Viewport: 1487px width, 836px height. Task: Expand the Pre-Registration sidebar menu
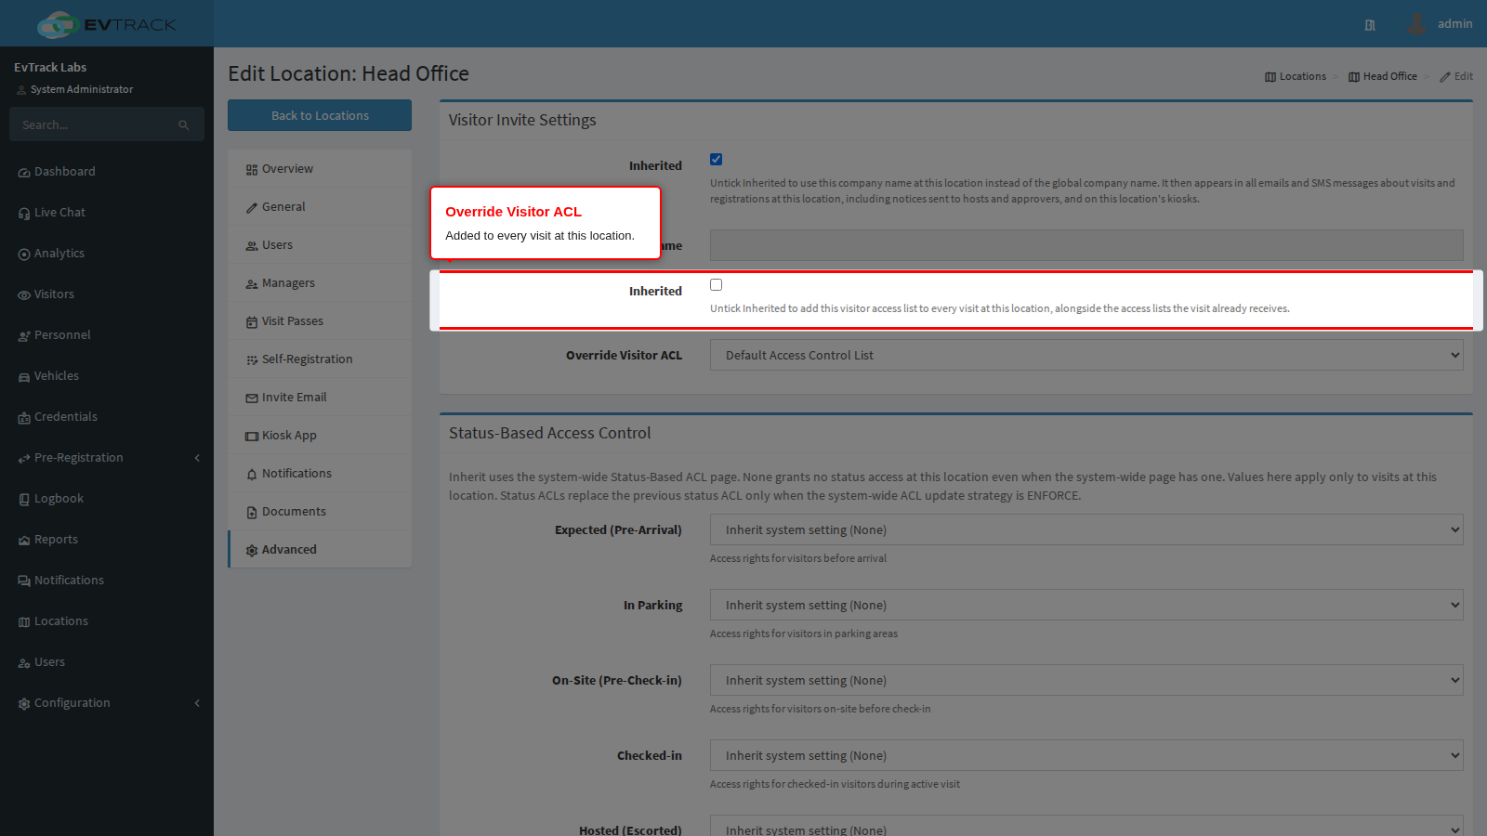tap(107, 458)
